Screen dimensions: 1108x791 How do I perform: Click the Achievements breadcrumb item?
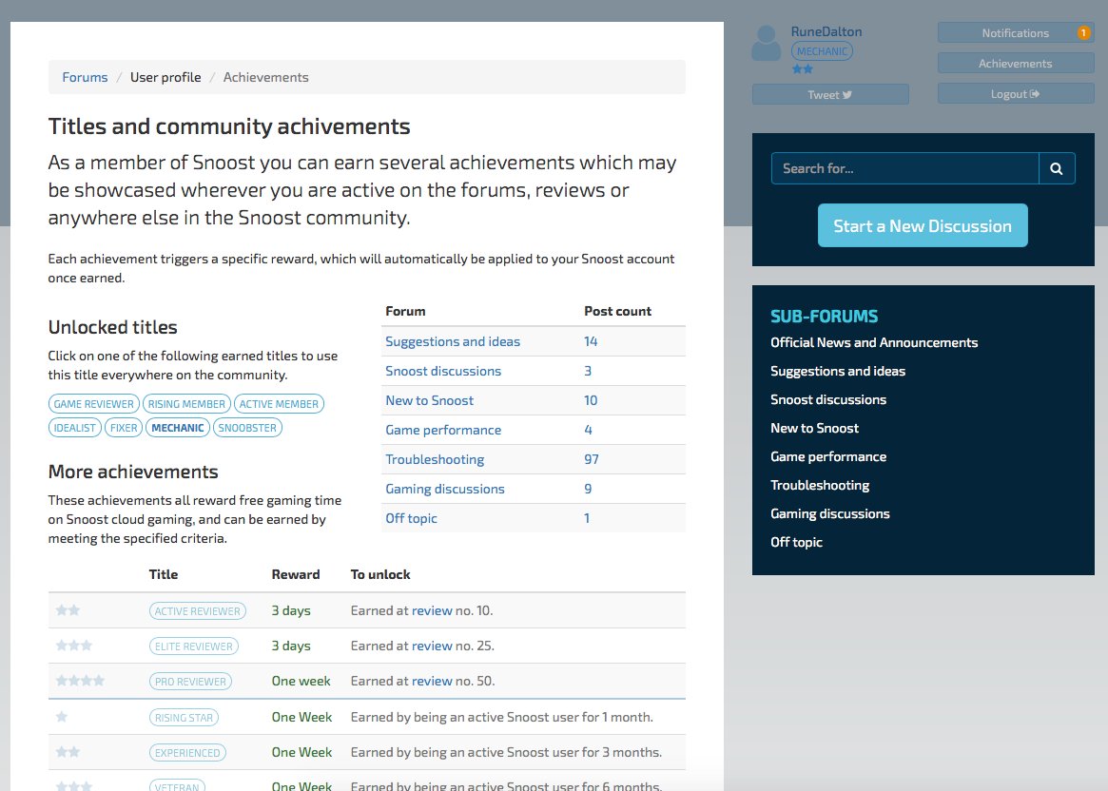[x=265, y=77]
